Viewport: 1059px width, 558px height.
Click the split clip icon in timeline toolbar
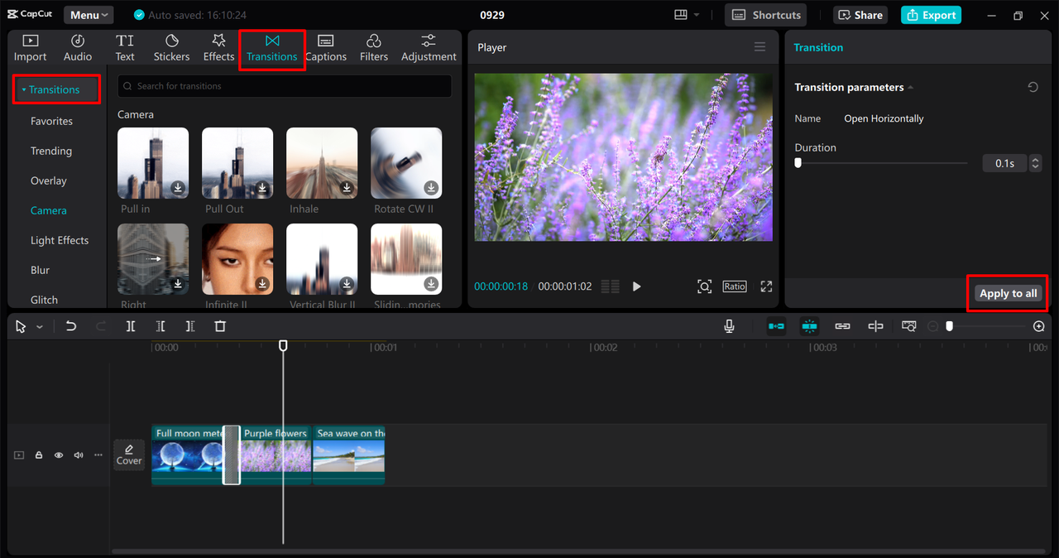click(x=131, y=326)
